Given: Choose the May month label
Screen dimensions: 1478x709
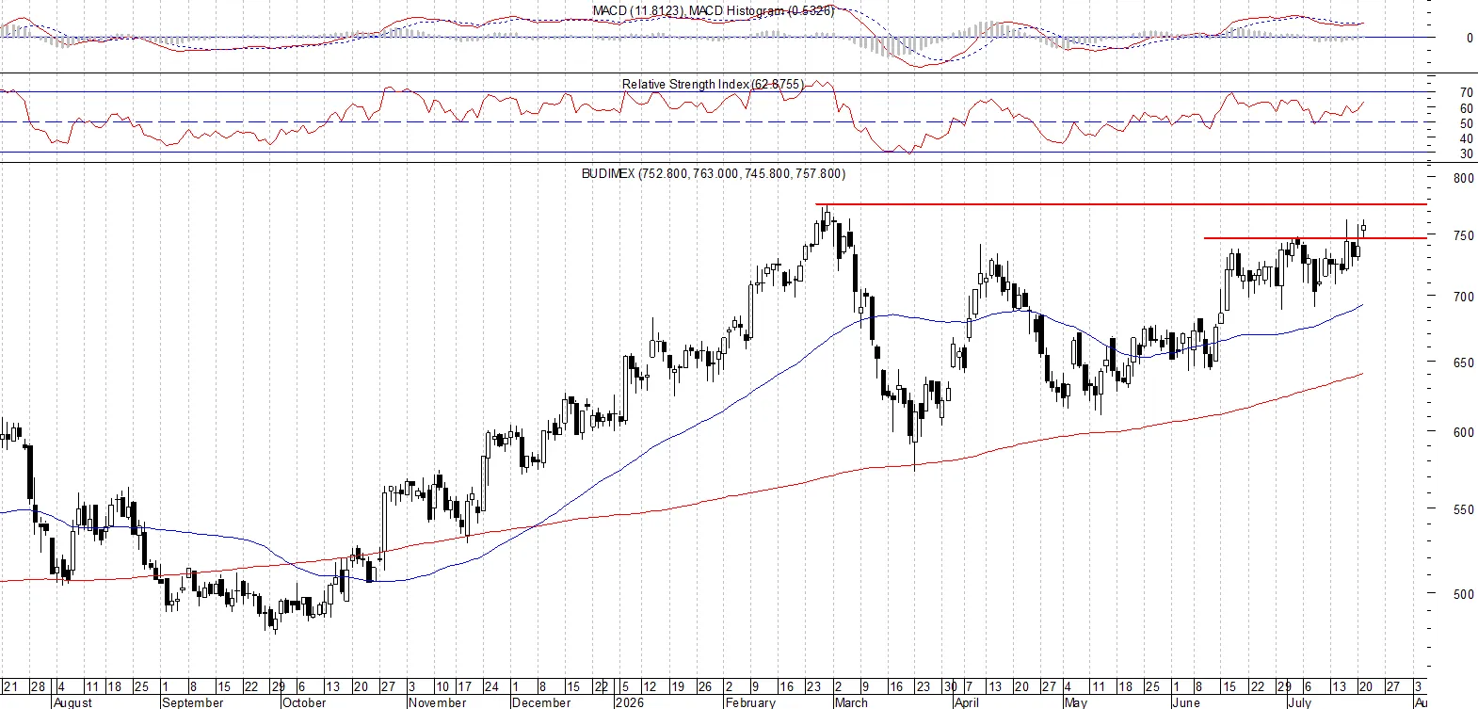Looking at the screenshot, I should click(x=1075, y=702).
